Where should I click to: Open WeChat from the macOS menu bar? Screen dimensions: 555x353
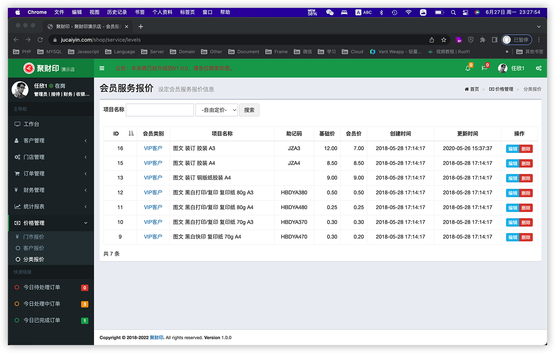point(330,12)
